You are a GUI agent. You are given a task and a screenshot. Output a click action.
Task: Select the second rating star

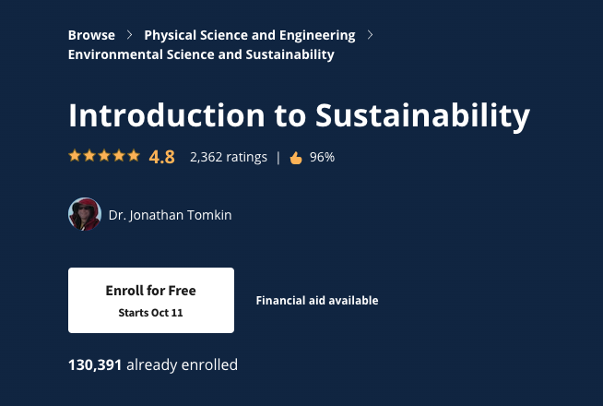coord(89,156)
